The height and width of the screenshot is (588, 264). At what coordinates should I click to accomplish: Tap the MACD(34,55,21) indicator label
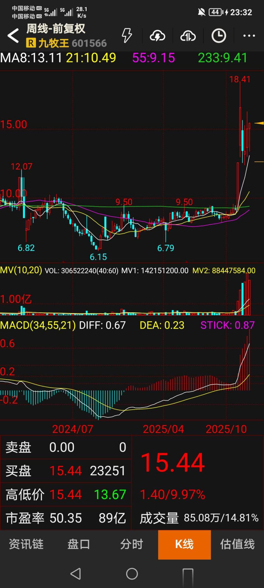click(x=38, y=325)
